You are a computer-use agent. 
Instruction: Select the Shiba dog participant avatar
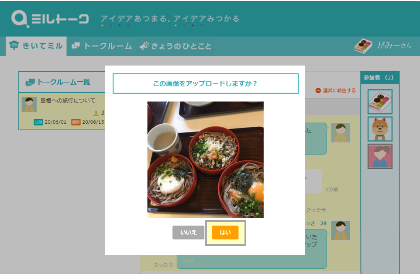point(380,129)
